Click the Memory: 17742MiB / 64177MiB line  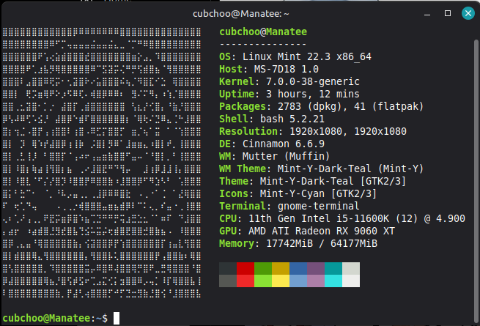[x=298, y=244]
